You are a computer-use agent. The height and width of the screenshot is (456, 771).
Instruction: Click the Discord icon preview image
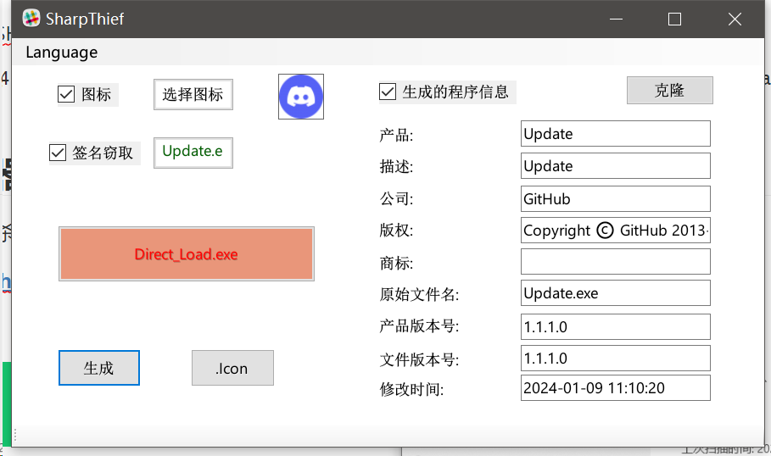point(301,97)
